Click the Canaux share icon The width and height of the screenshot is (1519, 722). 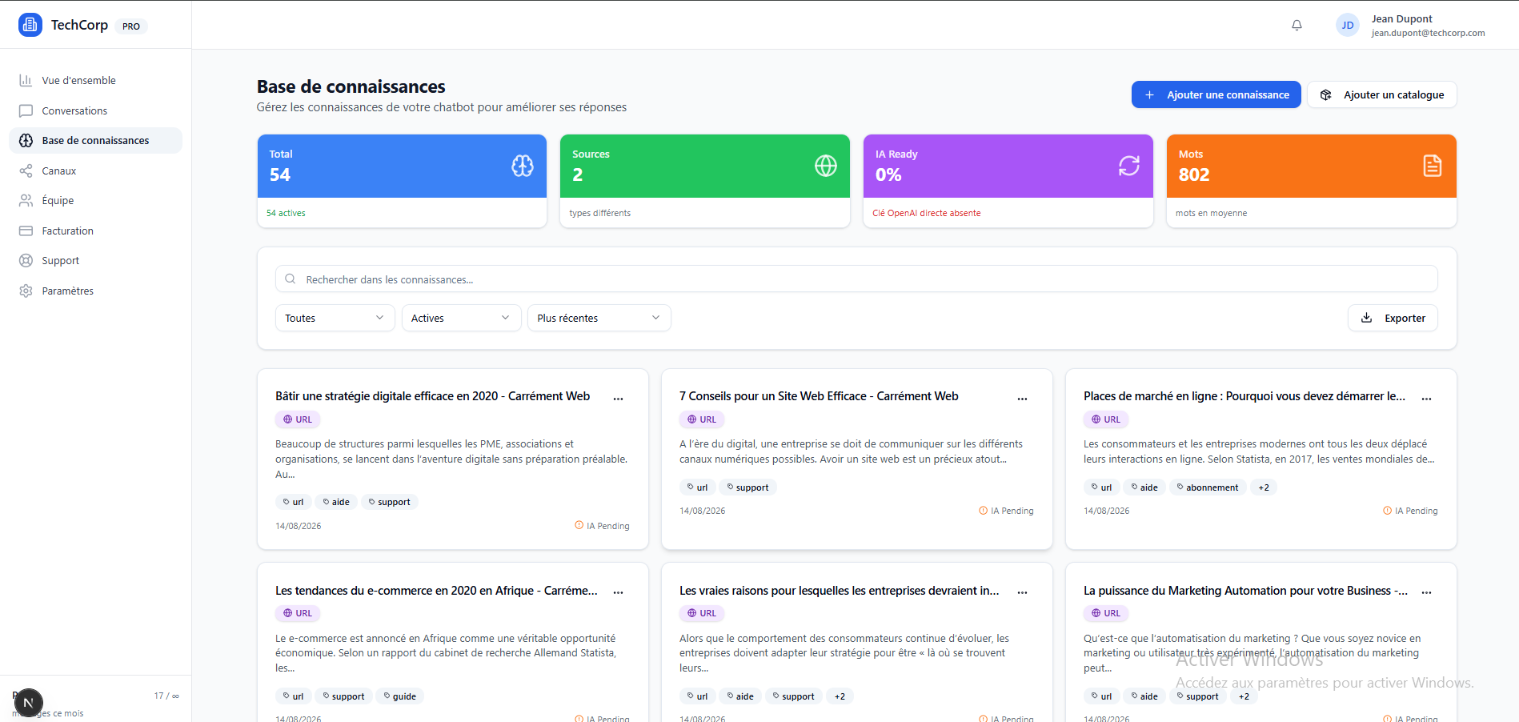click(26, 170)
